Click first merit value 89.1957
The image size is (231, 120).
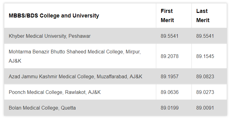(x=169, y=76)
